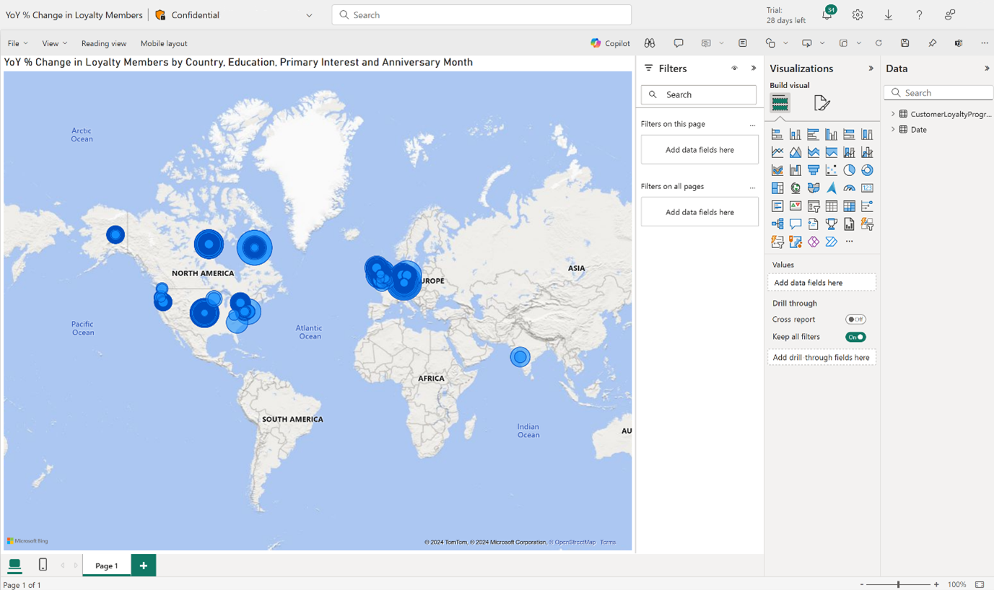Image resolution: width=994 pixels, height=590 pixels.
Task: Click the Reading view button
Action: pos(103,43)
